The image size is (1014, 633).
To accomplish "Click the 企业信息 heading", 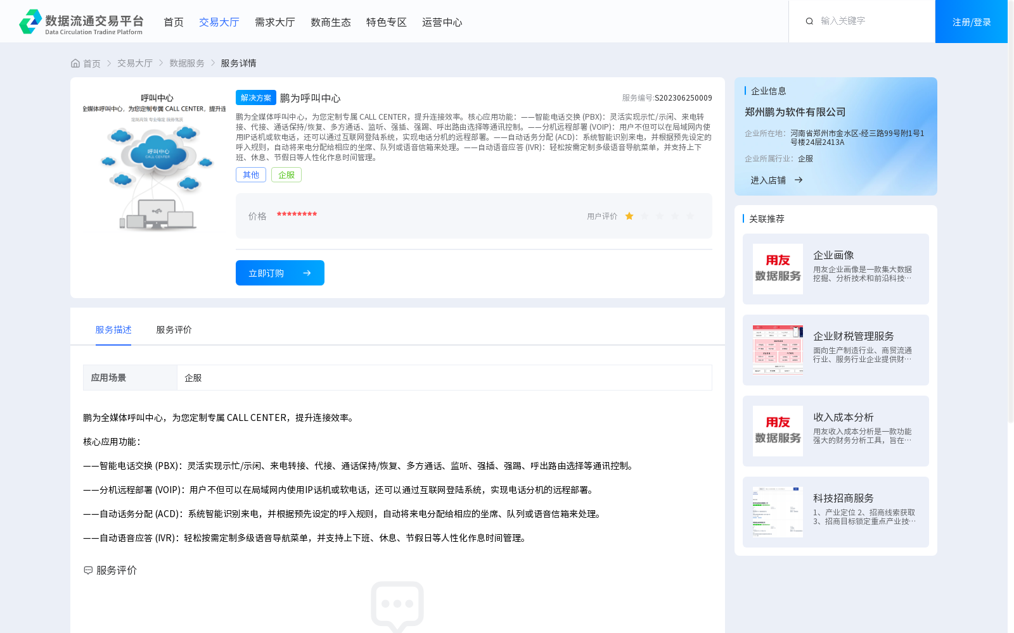I will point(769,91).
